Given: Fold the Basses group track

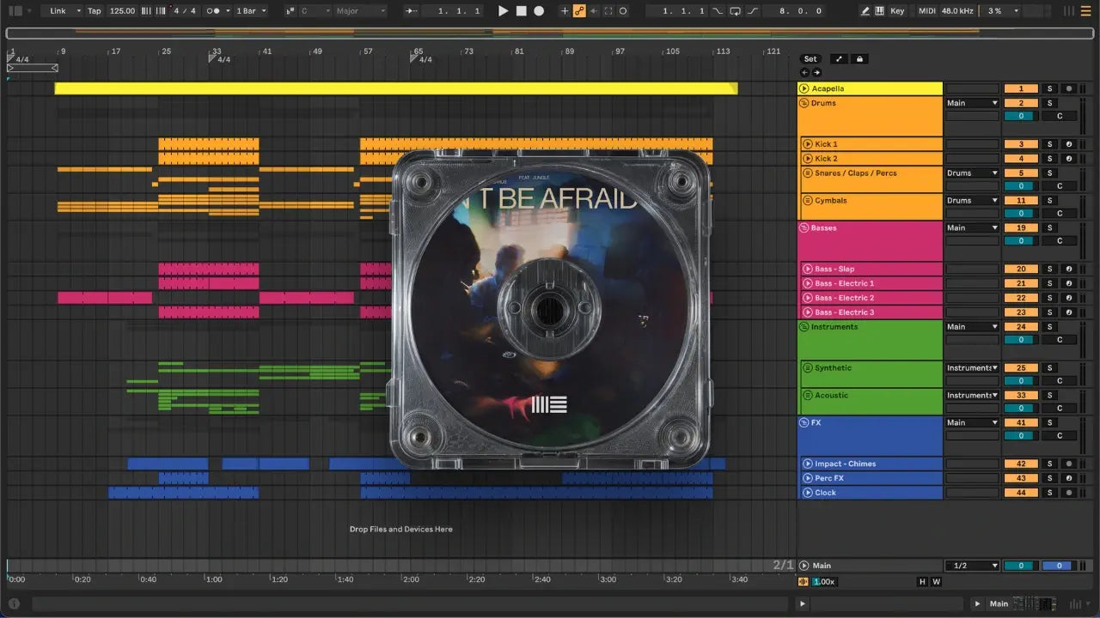Looking at the screenshot, I should [804, 228].
